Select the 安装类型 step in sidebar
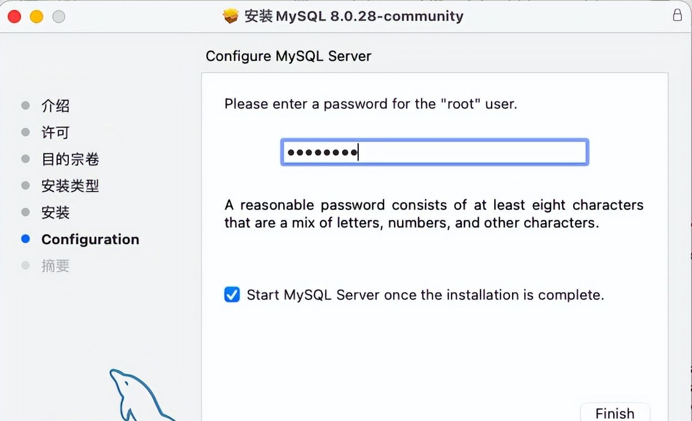This screenshot has width=692, height=421. pos(70,186)
